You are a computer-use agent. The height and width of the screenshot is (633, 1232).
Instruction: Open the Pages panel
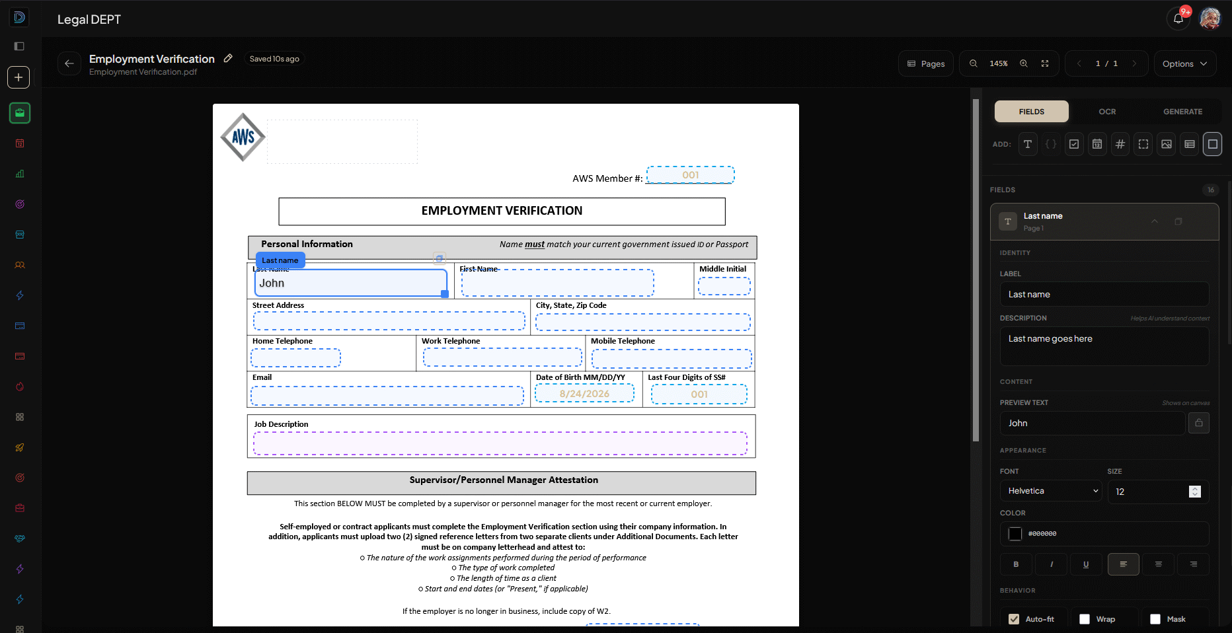pyautogui.click(x=926, y=63)
